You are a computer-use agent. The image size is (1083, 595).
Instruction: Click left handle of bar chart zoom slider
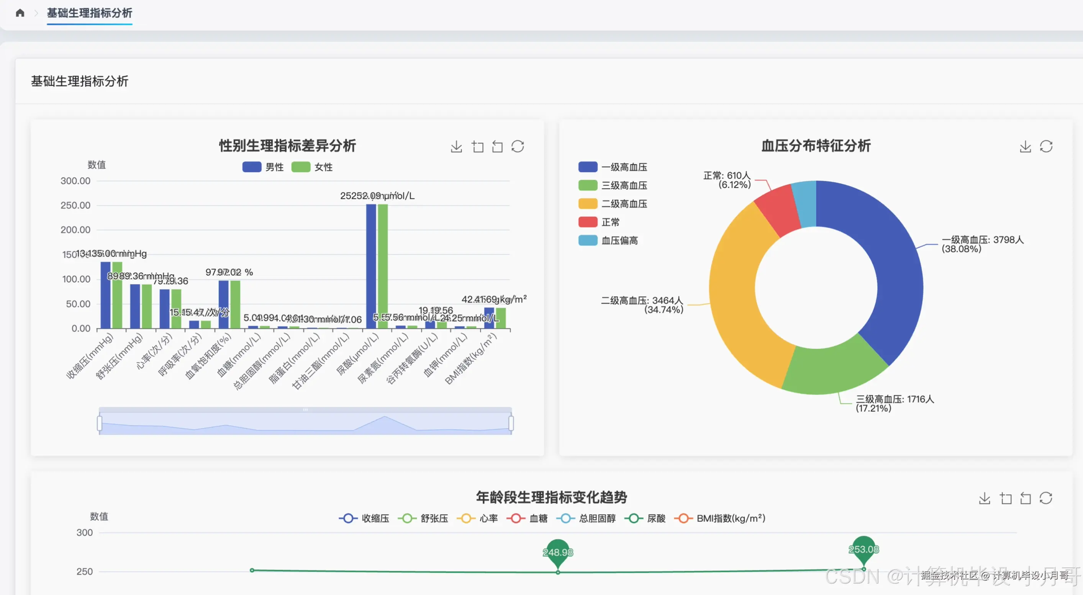(100, 423)
